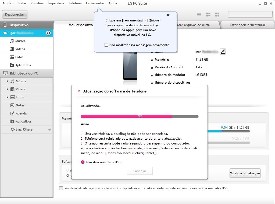The width and height of the screenshot is (275, 204).
Task: Select Notas in the sidebar
Action: [x=27, y=105]
